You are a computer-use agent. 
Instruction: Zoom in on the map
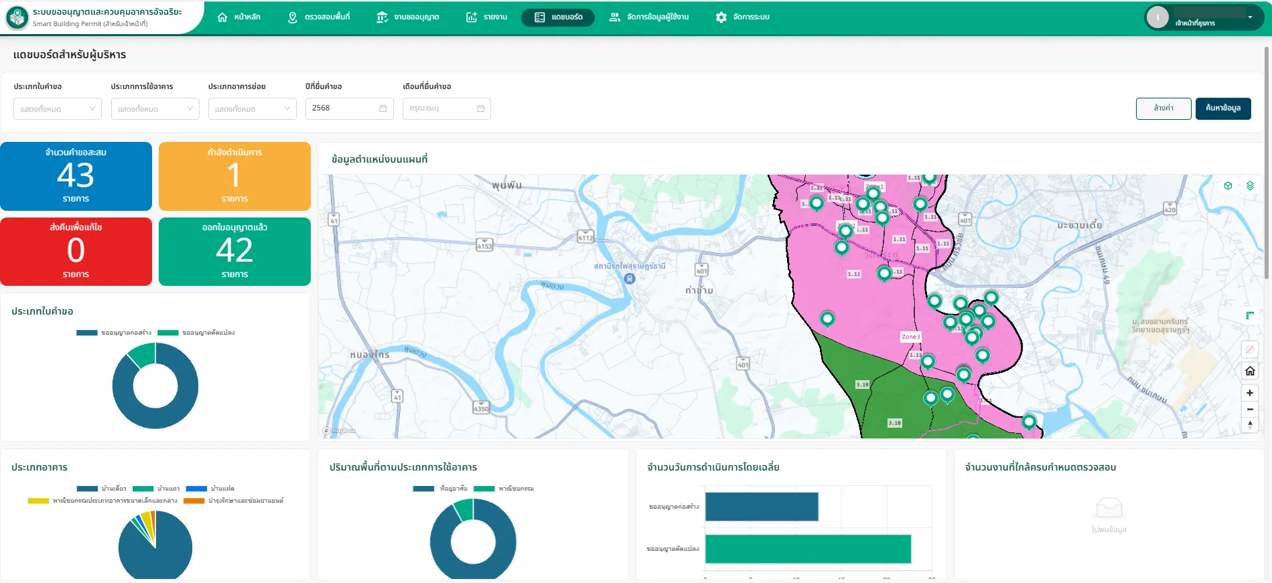click(x=1250, y=393)
